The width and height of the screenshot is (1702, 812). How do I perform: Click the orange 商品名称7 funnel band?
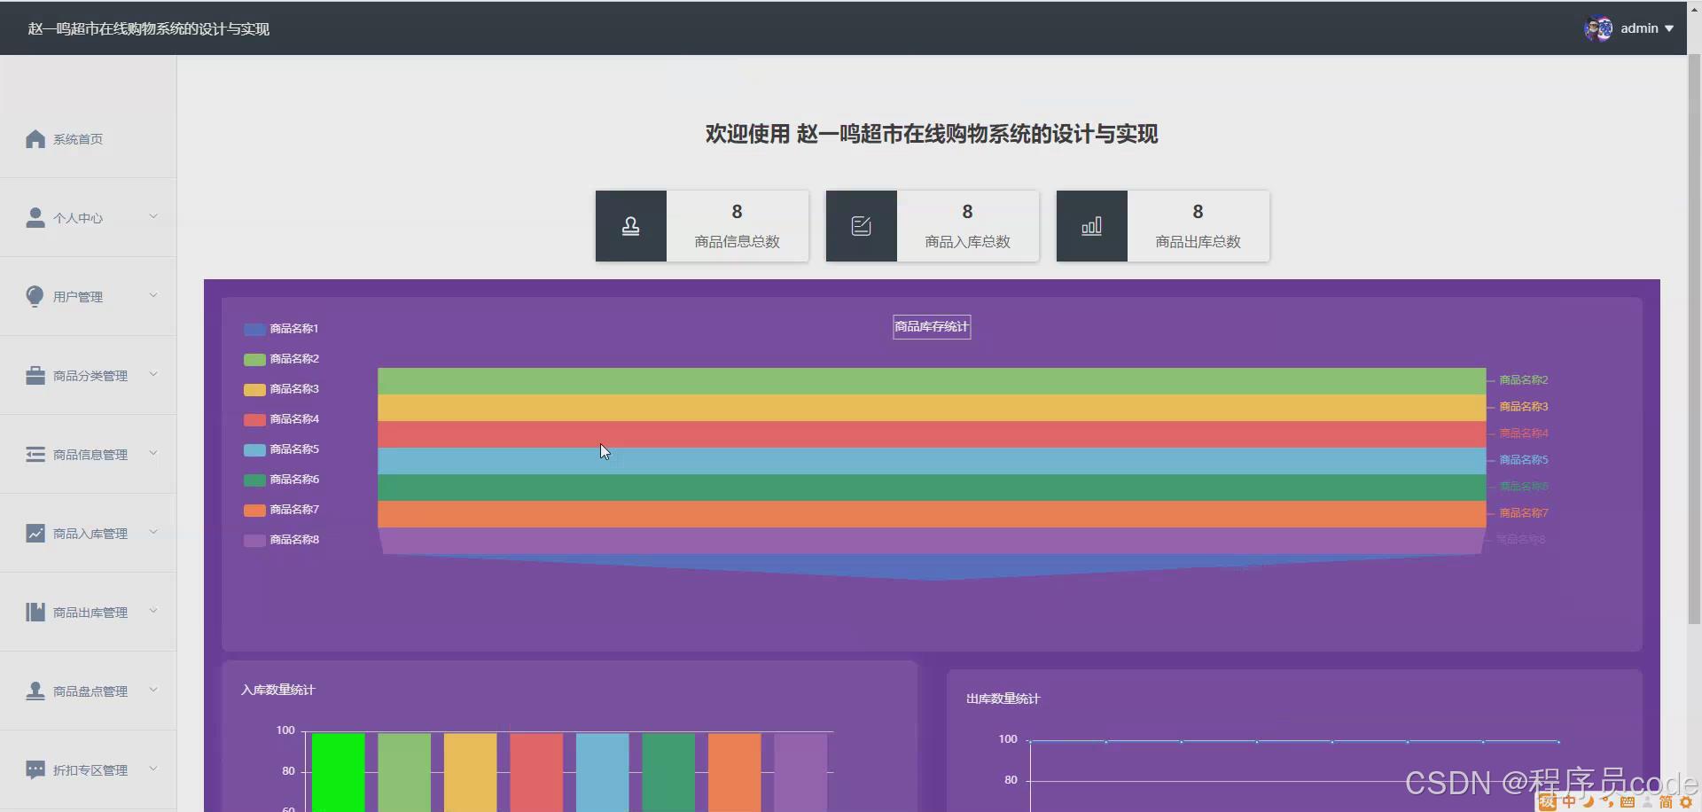click(x=932, y=514)
